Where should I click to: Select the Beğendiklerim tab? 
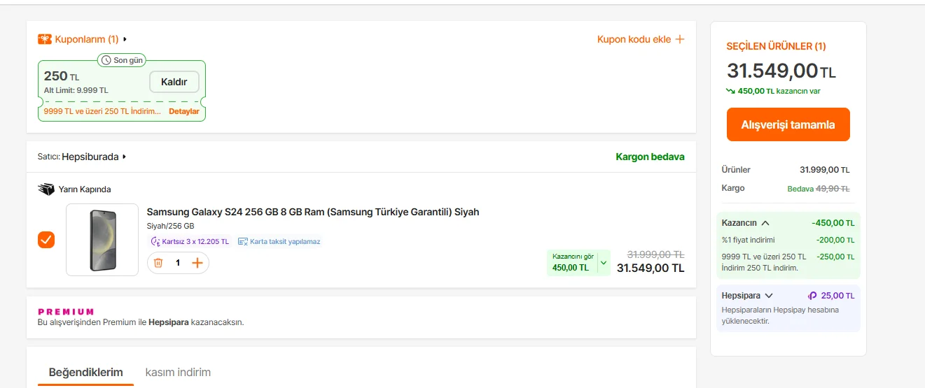(x=85, y=372)
